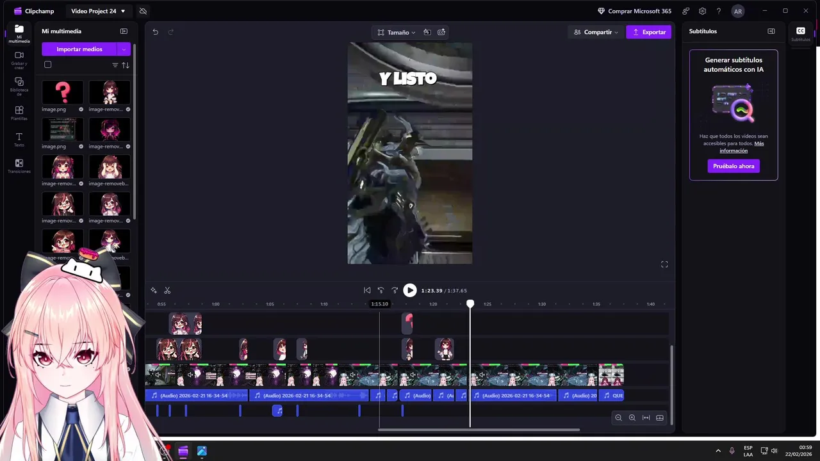820x461 pixels.
Task: Open the Subtítulos tab on the right sidebar
Action: [x=801, y=34]
